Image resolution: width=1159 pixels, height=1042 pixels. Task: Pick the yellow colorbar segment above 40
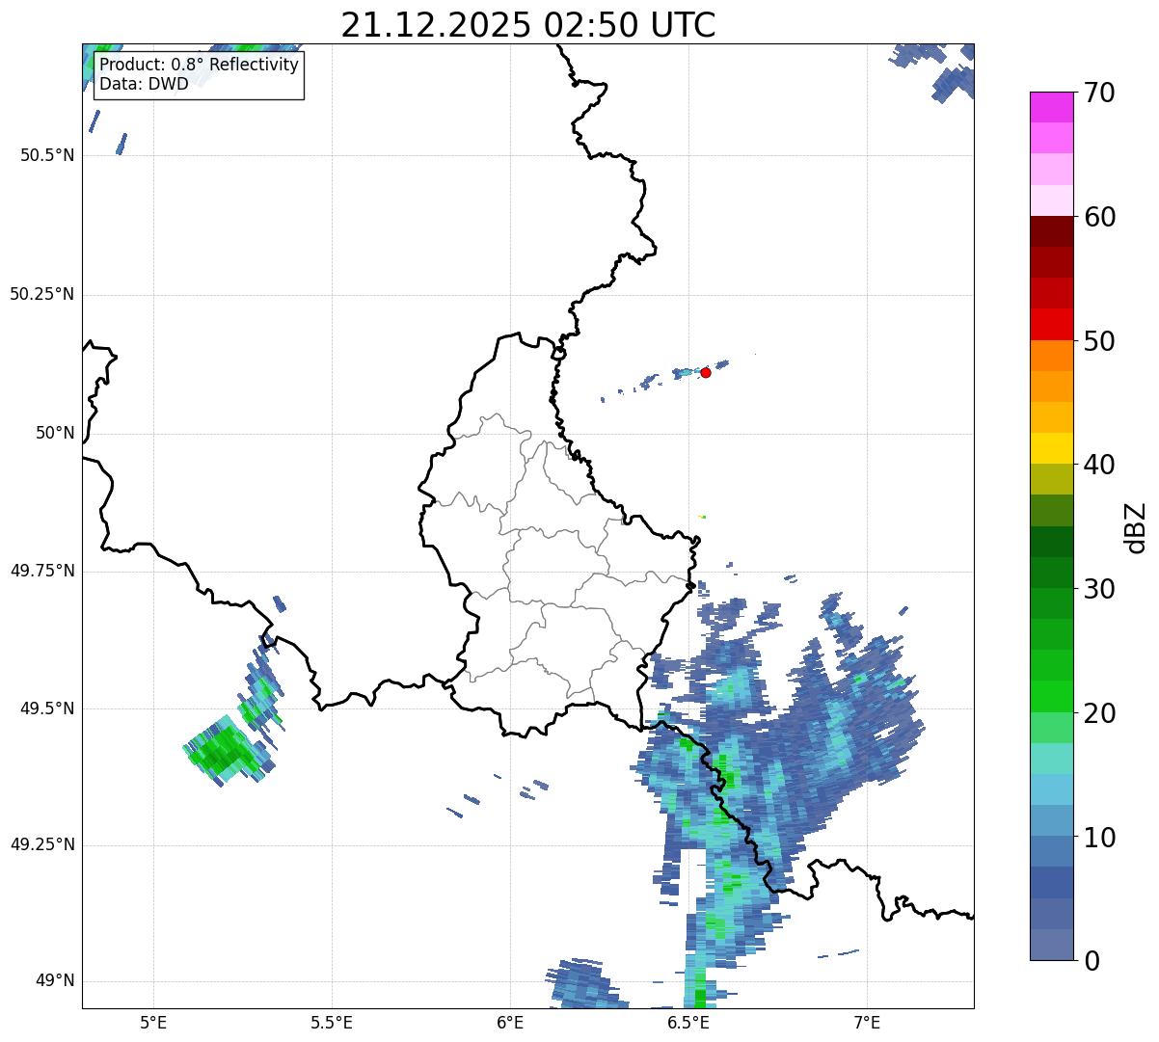tap(1053, 448)
